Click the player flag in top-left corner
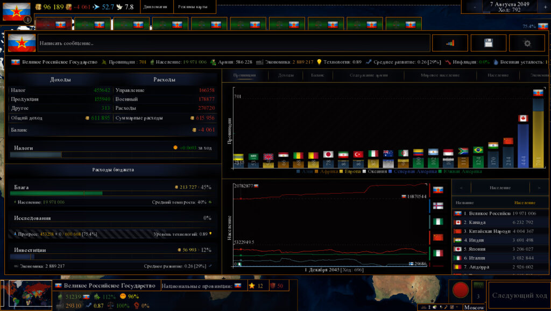 coord(16,11)
